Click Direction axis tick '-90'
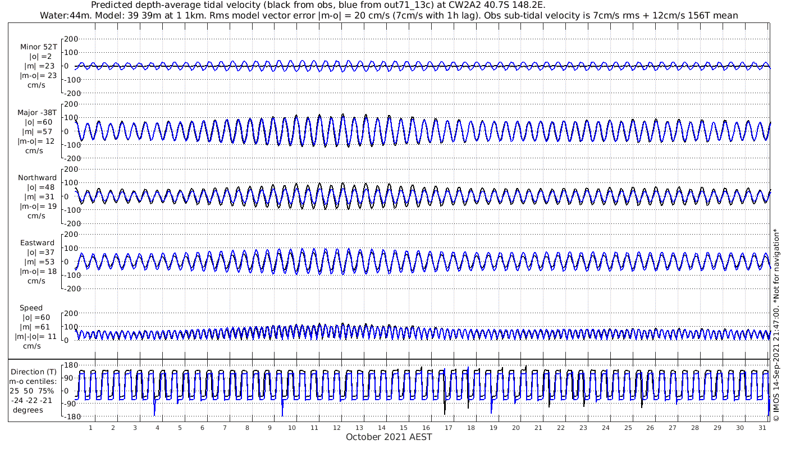Image resolution: width=786 pixels, height=449 pixels. point(71,404)
